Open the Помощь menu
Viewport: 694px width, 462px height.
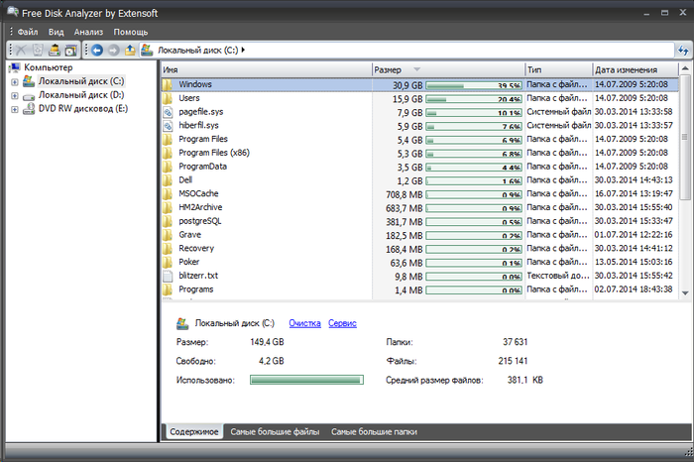pos(131,32)
